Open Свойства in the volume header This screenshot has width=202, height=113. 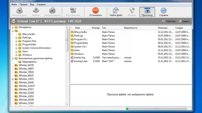(169, 21)
